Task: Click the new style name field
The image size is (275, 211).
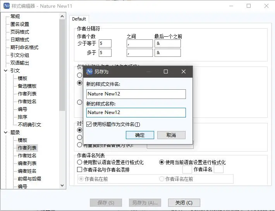Action: 136,112
